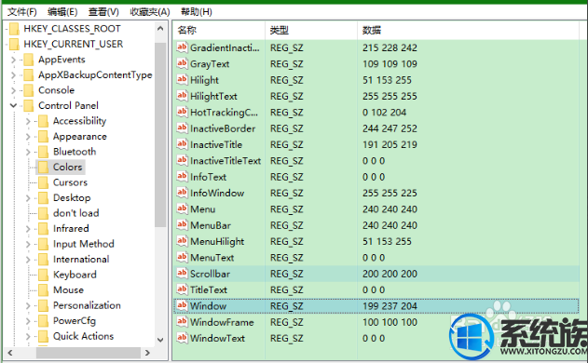Select the Mouse key in tree
The width and height of the screenshot is (588, 363).
pyautogui.click(x=68, y=290)
